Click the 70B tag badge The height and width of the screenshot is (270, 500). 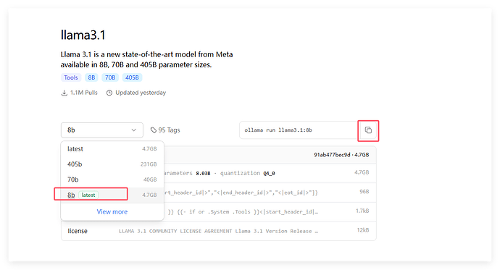(x=110, y=77)
